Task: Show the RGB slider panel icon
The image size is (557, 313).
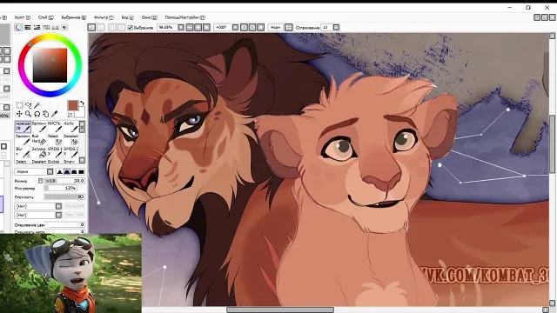Action: click(28, 27)
